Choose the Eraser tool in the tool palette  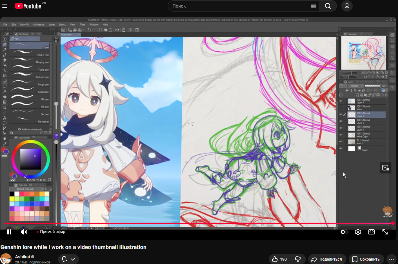coord(5,60)
